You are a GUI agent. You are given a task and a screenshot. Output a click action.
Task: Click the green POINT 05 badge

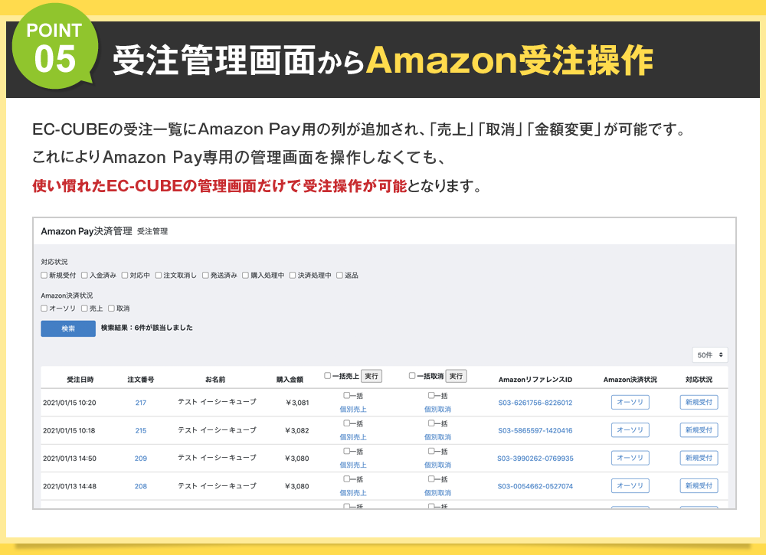(x=54, y=47)
